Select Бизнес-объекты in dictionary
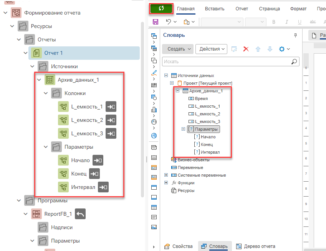 click(x=194, y=160)
